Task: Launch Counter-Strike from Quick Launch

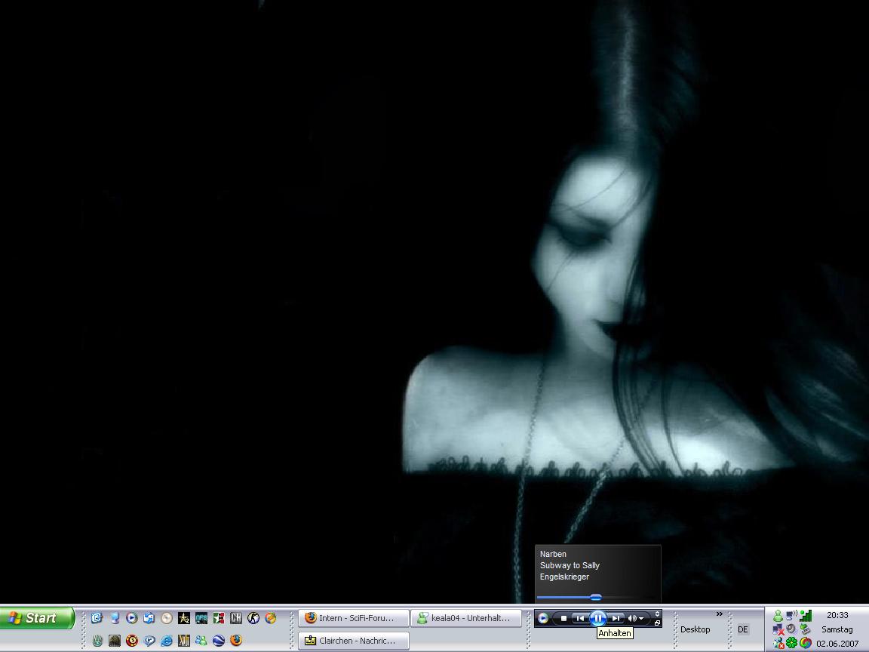Action: (253, 618)
